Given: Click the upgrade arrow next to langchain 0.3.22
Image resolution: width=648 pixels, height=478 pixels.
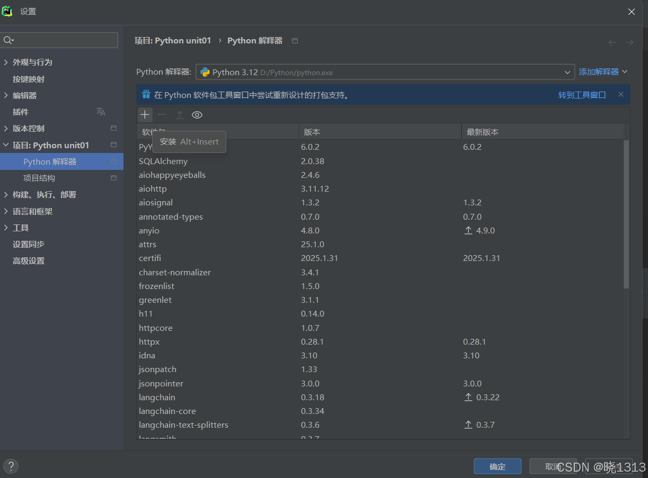Looking at the screenshot, I should 468,397.
